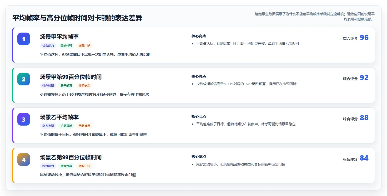The width and height of the screenshot is (387, 196).
Task: Click bullet text 尾部波动较小 in card 4 highlights
Action: click(x=241, y=164)
